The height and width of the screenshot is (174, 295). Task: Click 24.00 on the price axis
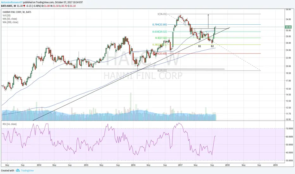(x=288, y=50)
